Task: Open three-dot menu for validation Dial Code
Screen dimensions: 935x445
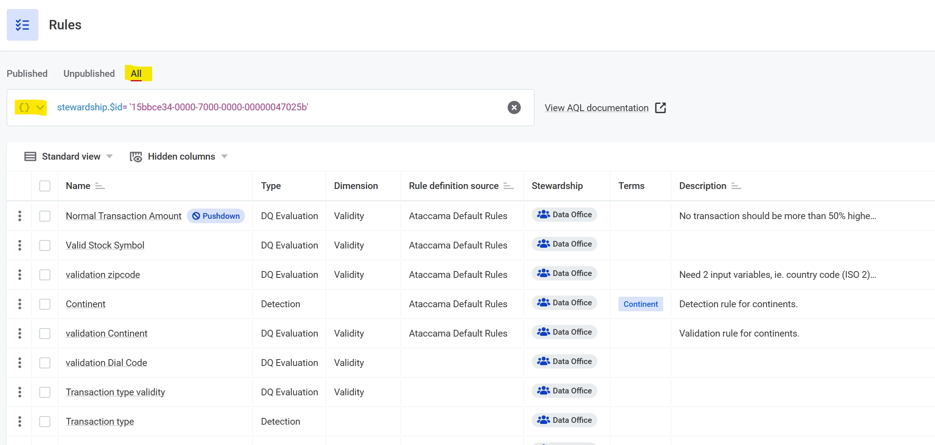Action: (20, 363)
